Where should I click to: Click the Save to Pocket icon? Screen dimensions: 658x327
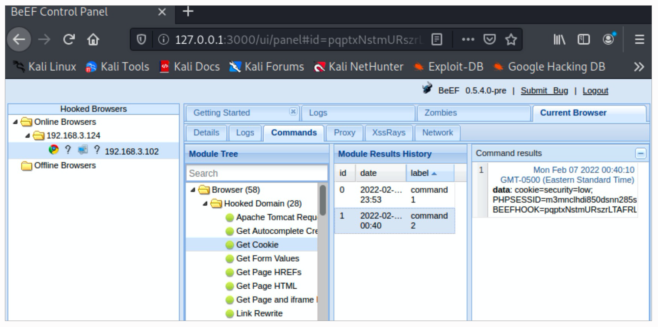[489, 39]
